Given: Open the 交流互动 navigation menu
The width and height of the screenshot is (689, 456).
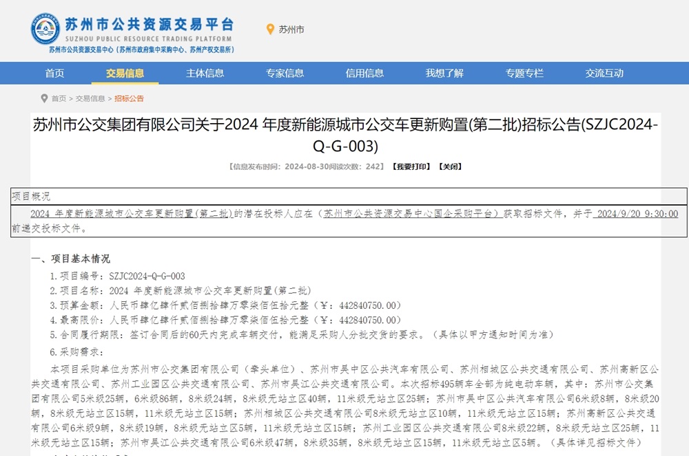Looking at the screenshot, I should 601,74.
